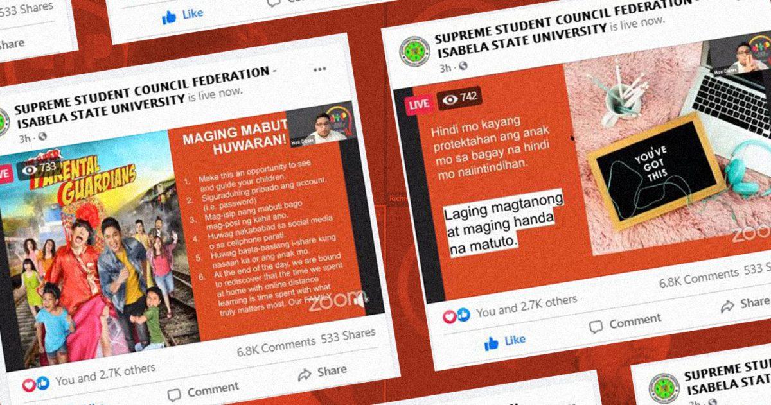Click the university page avatar on right post

click(x=415, y=51)
